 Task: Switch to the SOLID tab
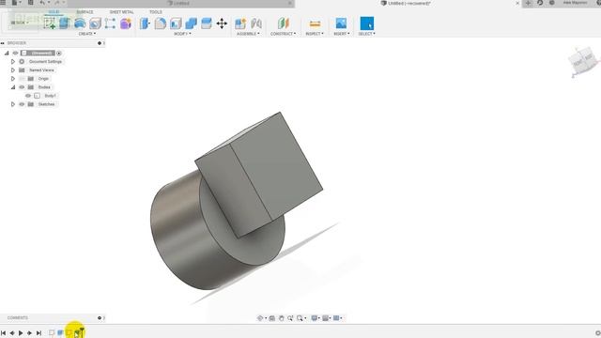pos(54,12)
